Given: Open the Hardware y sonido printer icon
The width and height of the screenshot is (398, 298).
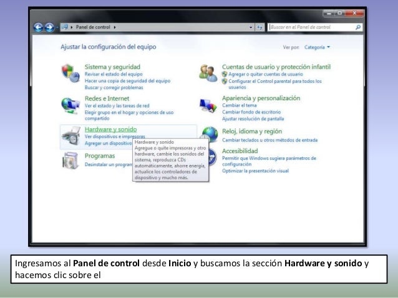Looking at the screenshot, I should coord(71,136).
